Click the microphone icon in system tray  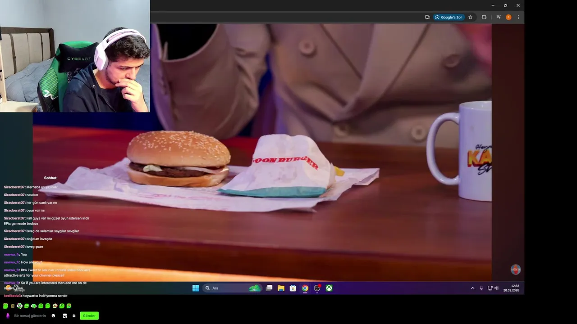(x=481, y=288)
